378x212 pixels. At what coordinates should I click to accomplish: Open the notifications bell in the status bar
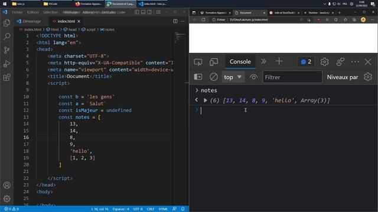tap(183, 209)
